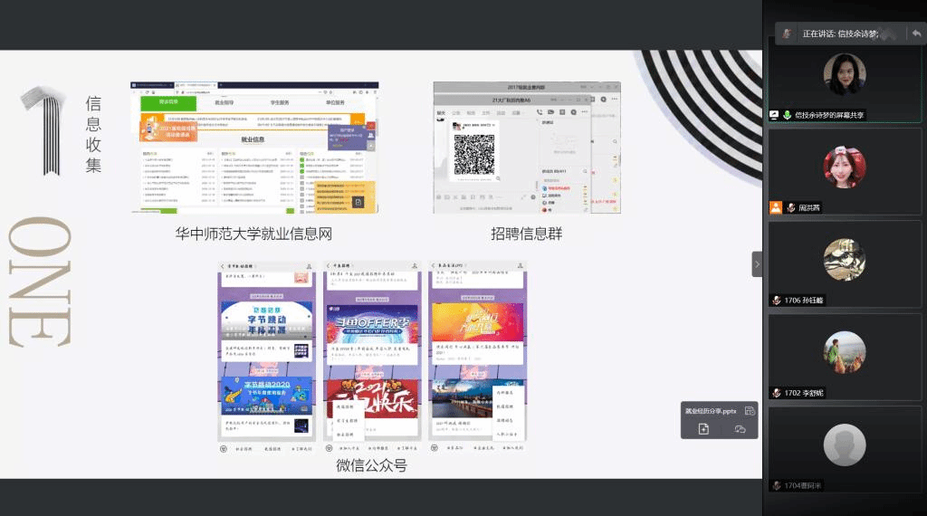
Task: Click the 字节跳动 banner in WeChat screenshot
Action: point(266,317)
